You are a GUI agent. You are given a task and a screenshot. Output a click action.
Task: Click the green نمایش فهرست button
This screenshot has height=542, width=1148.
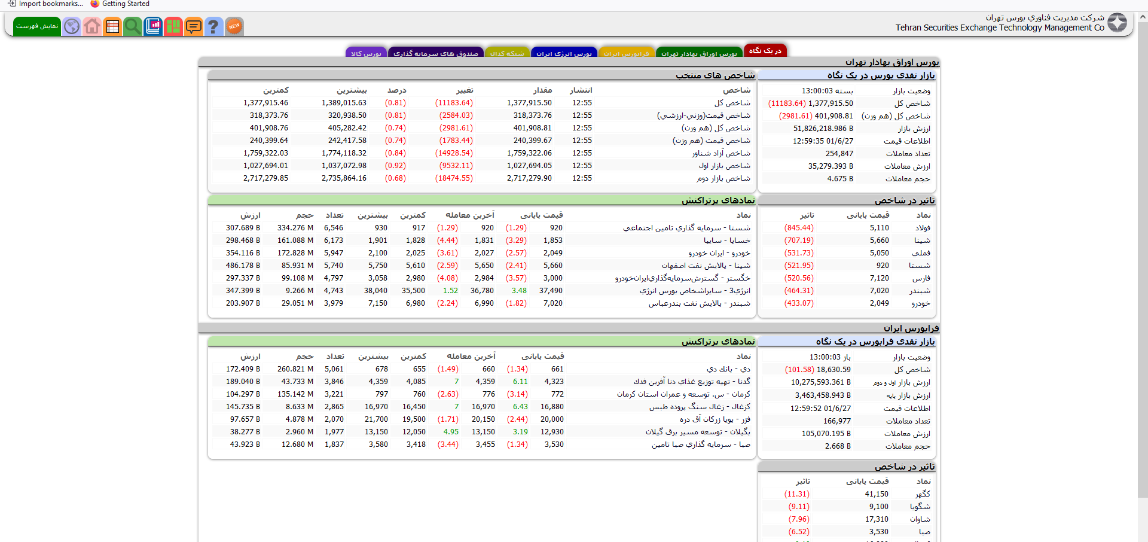pos(37,26)
